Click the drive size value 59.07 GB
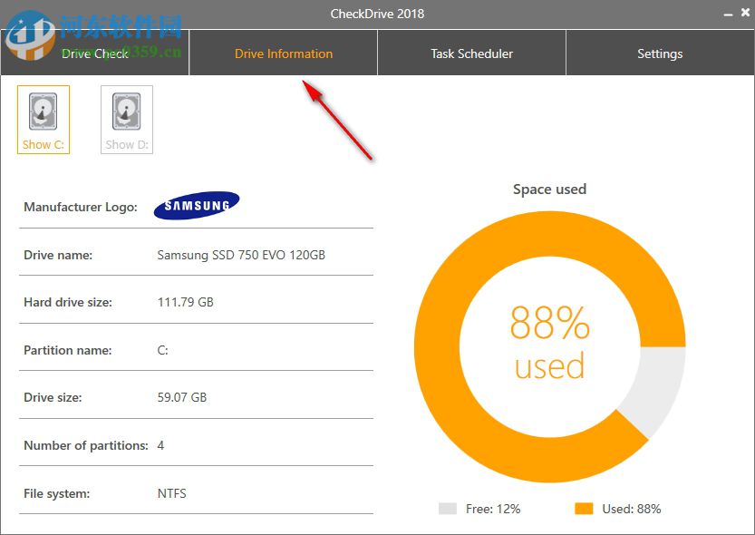This screenshot has width=755, height=535. pos(181,397)
